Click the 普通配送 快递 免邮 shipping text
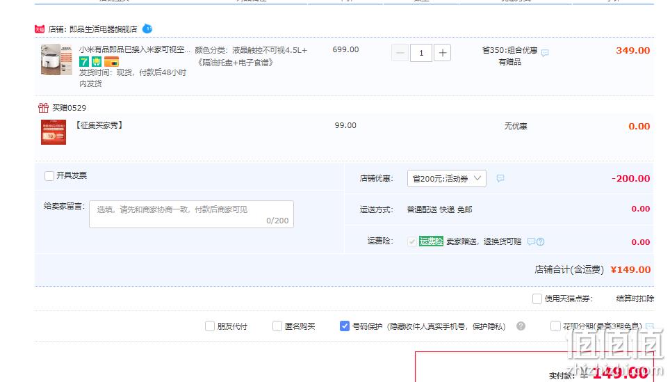 tap(439, 209)
